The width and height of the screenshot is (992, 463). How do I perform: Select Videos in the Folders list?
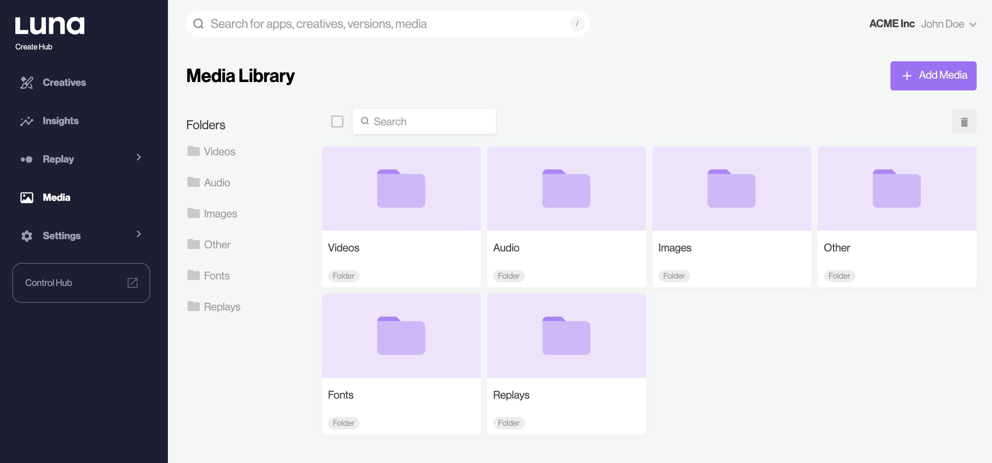(212, 151)
